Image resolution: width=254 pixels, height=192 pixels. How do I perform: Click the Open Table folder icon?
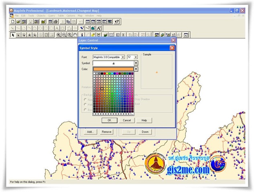coord(18,22)
